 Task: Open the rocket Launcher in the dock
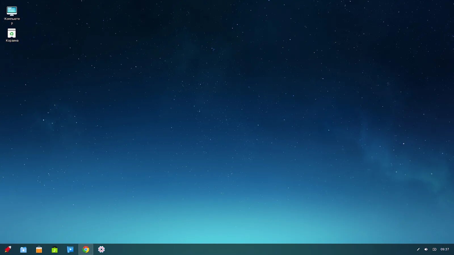8,249
